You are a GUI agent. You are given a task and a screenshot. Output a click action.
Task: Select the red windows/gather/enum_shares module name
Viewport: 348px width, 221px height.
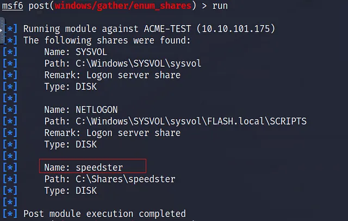pyautogui.click(x=123, y=5)
